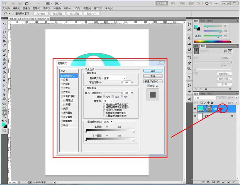Select the Hand tool in toolbox

4,113
